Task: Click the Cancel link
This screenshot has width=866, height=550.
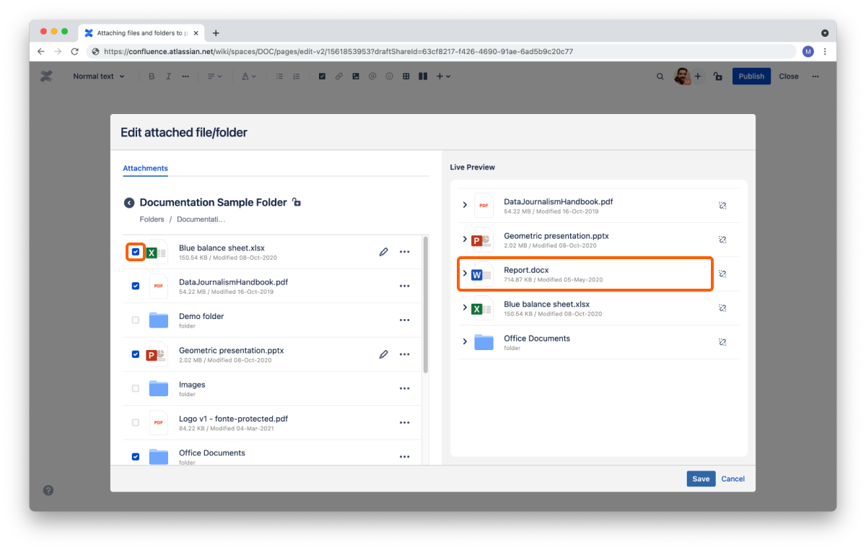Action: coord(732,479)
